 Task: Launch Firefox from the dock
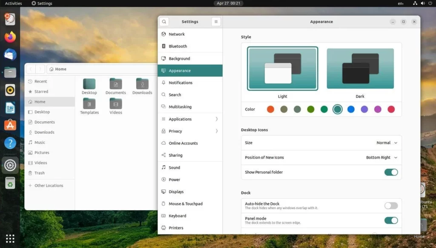tap(10, 37)
